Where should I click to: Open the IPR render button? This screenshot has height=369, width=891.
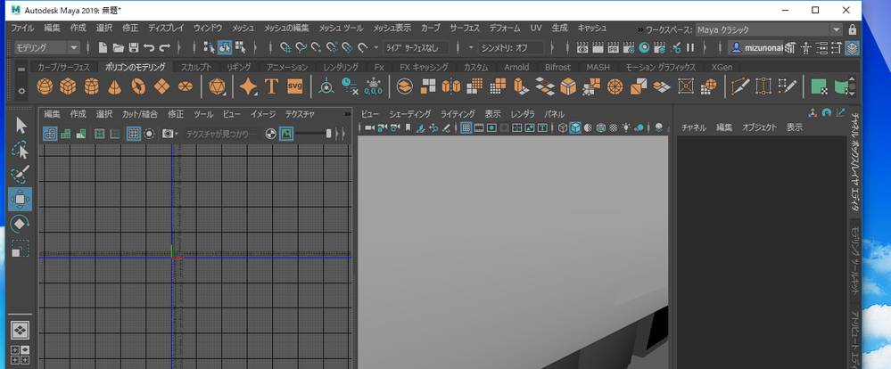(x=613, y=48)
